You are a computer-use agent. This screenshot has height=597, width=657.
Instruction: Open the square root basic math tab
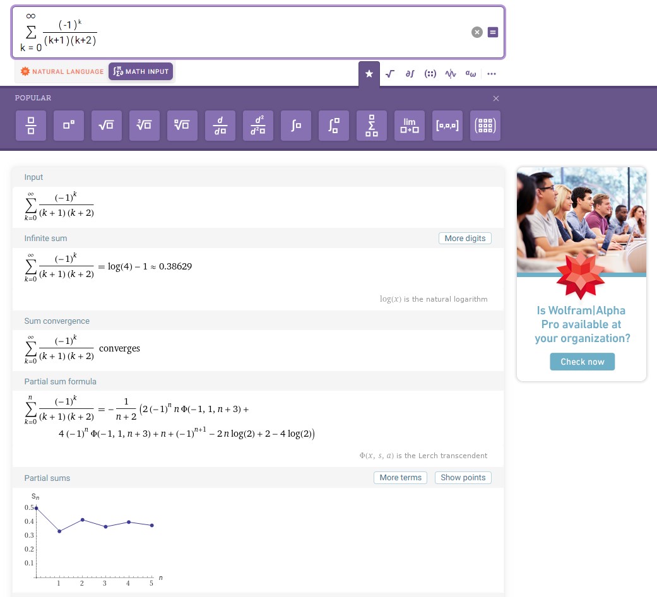389,74
